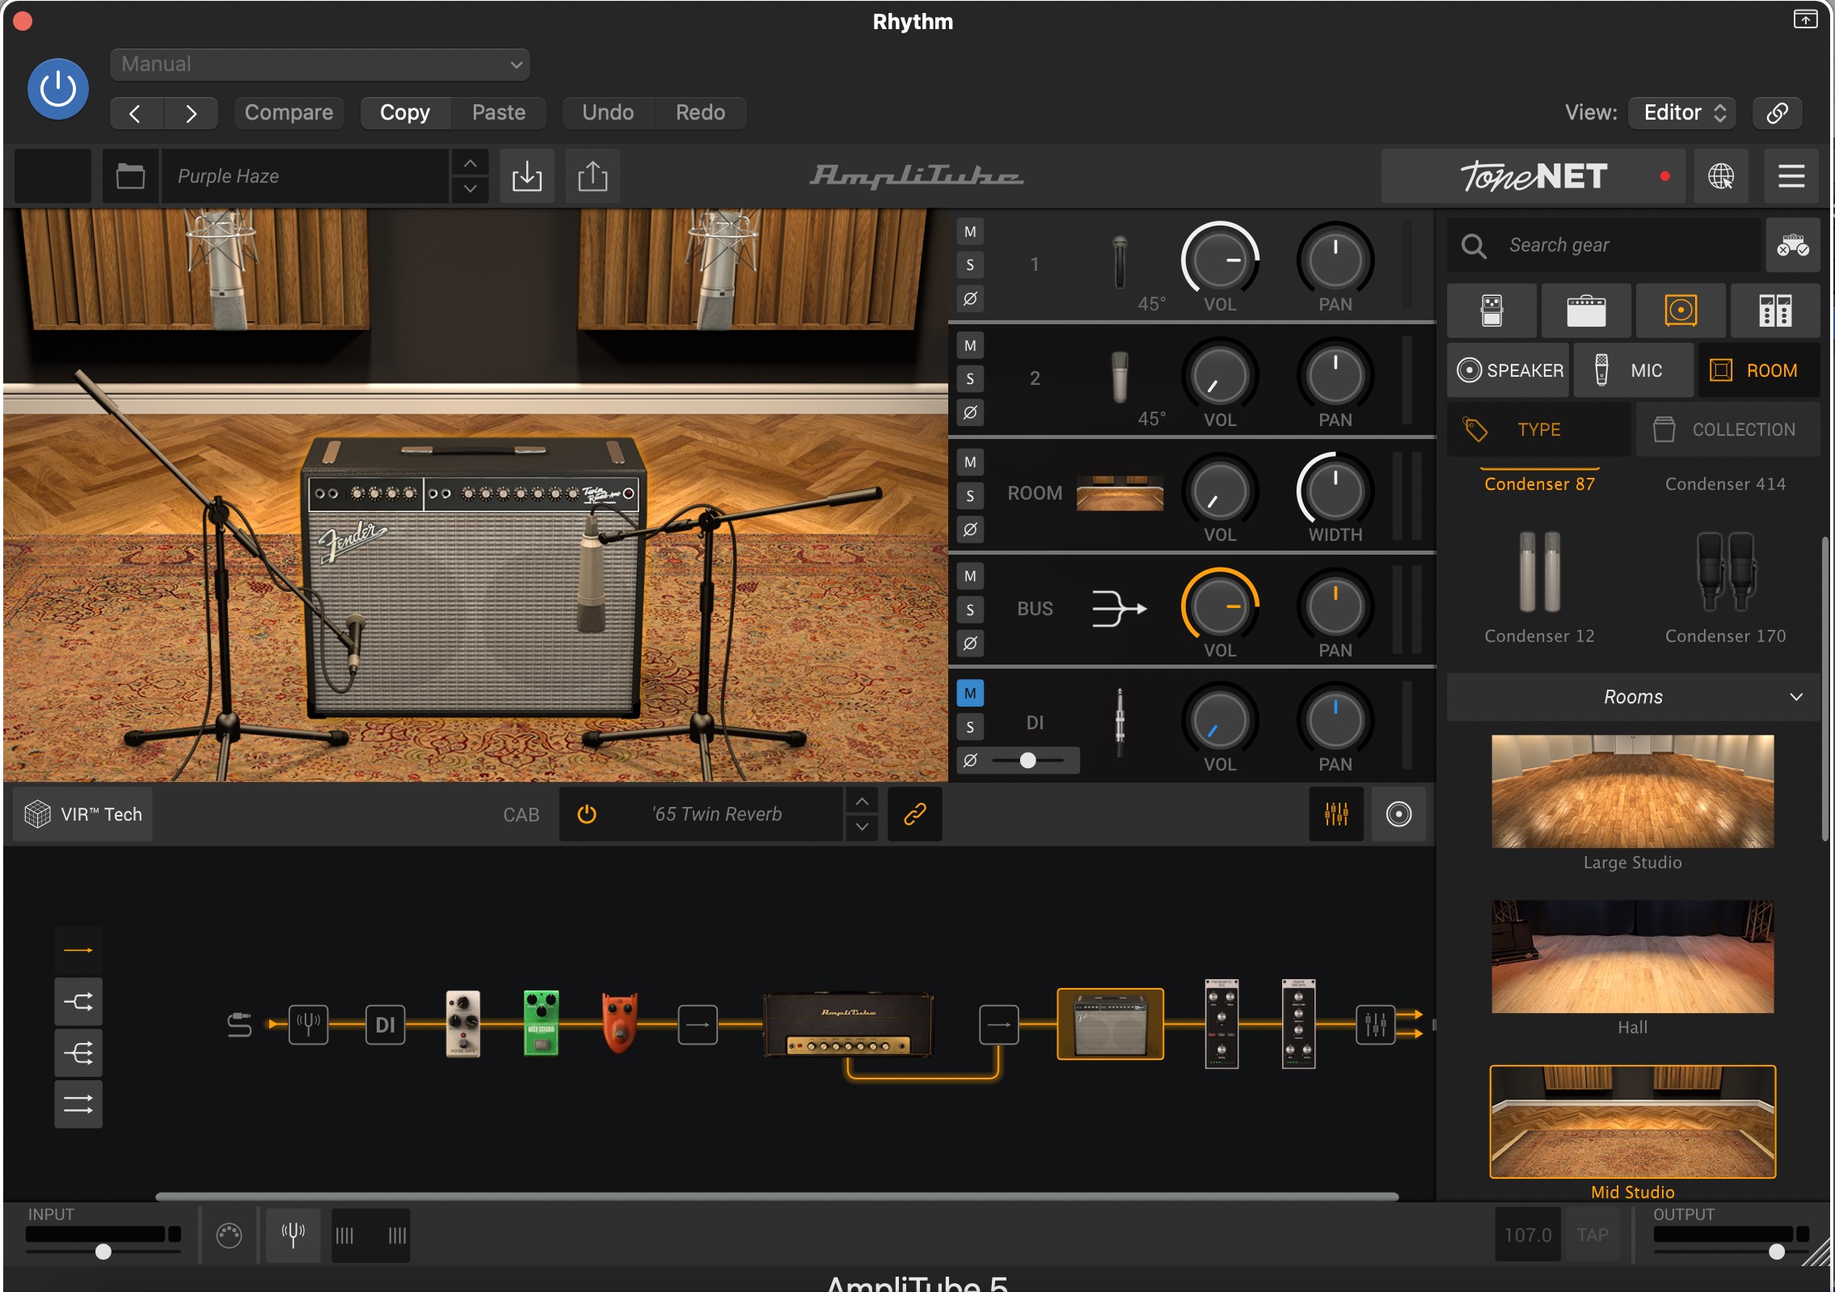Screen dimensions: 1835x1292
Task: Solo mic channel 1
Action: click(x=970, y=265)
